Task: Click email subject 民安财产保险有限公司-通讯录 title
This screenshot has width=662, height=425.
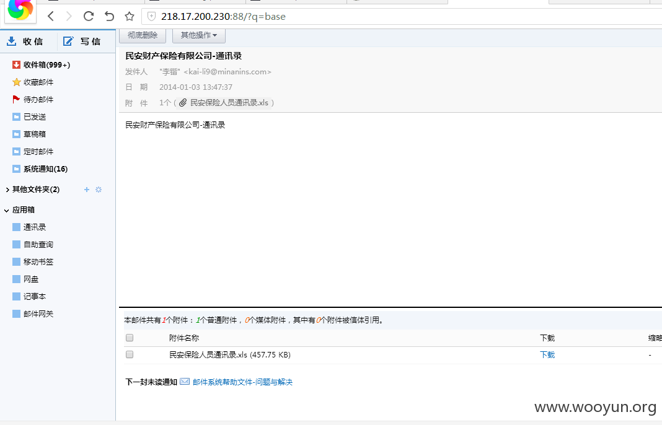Action: tap(183, 56)
